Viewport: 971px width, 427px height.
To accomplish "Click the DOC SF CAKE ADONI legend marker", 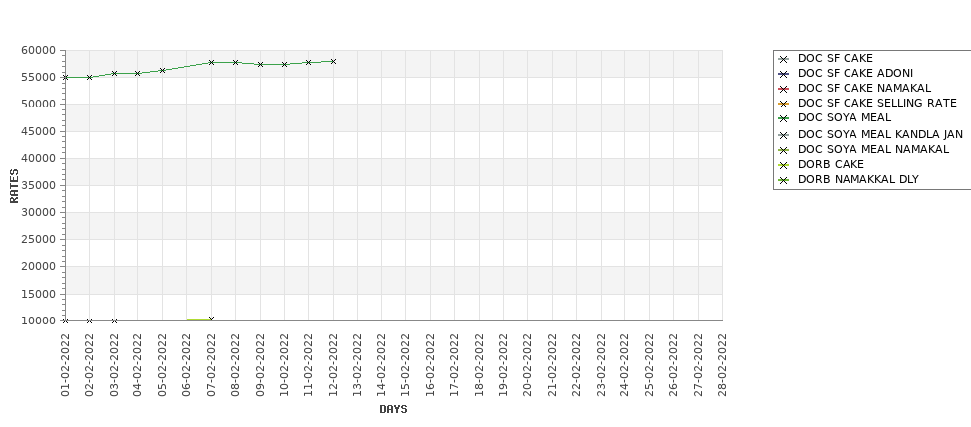I will tap(784, 75).
